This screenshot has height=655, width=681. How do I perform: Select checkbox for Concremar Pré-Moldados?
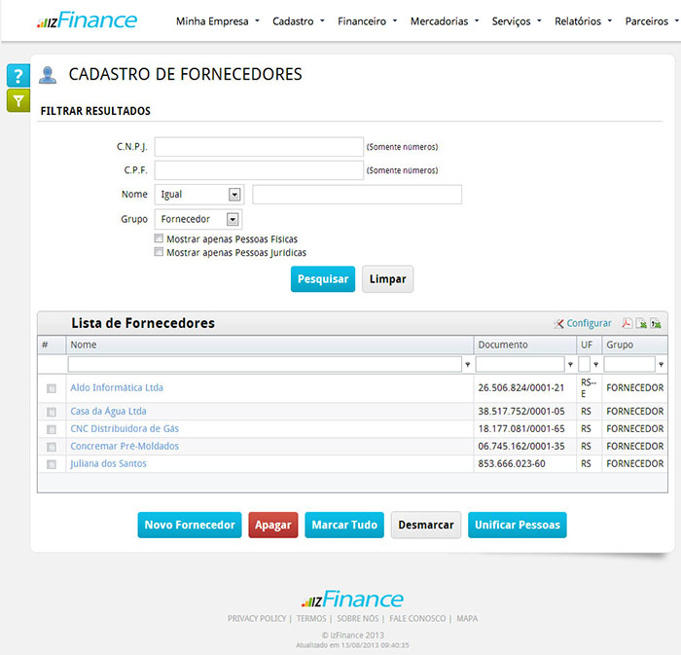(52, 447)
